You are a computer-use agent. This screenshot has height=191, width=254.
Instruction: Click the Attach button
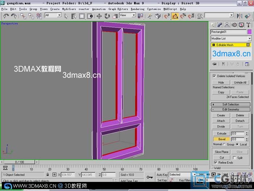point(221,121)
